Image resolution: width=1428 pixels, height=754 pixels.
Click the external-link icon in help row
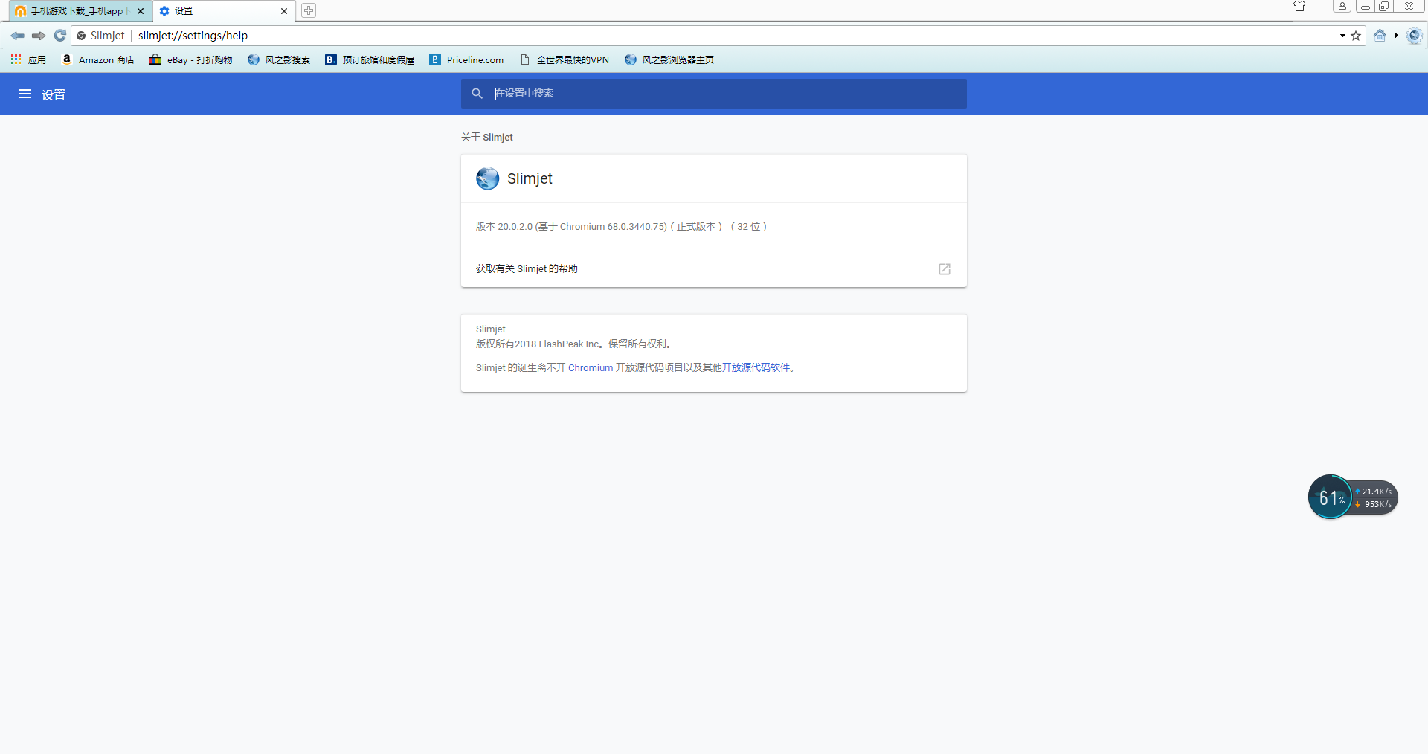point(945,269)
